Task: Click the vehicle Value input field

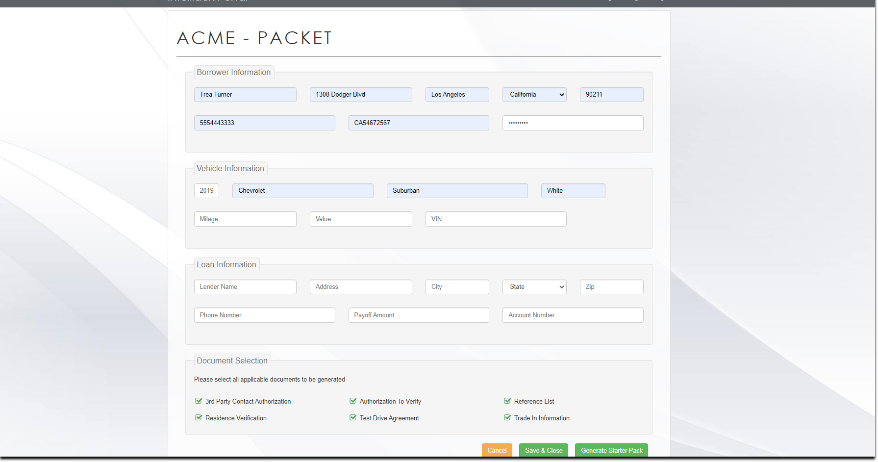Action: [x=361, y=219]
